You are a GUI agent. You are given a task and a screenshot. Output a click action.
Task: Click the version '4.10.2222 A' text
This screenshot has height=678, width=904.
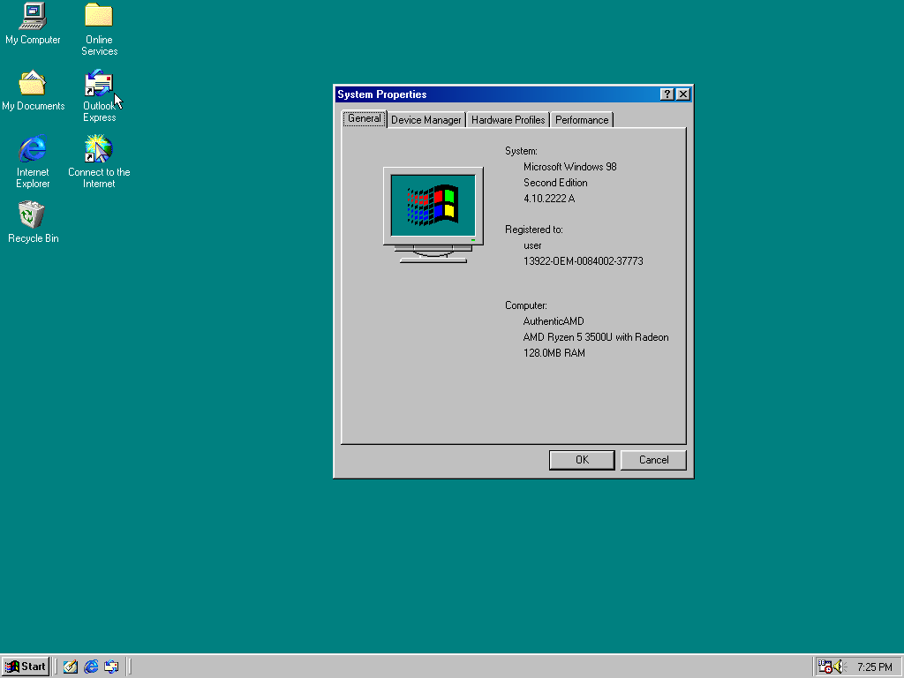point(549,199)
